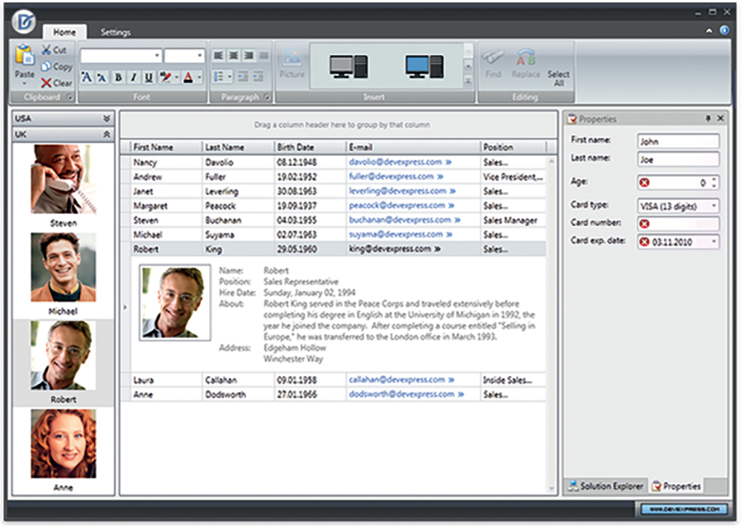Click the Picture icon in Insert group
741x527 pixels.
[x=292, y=58]
